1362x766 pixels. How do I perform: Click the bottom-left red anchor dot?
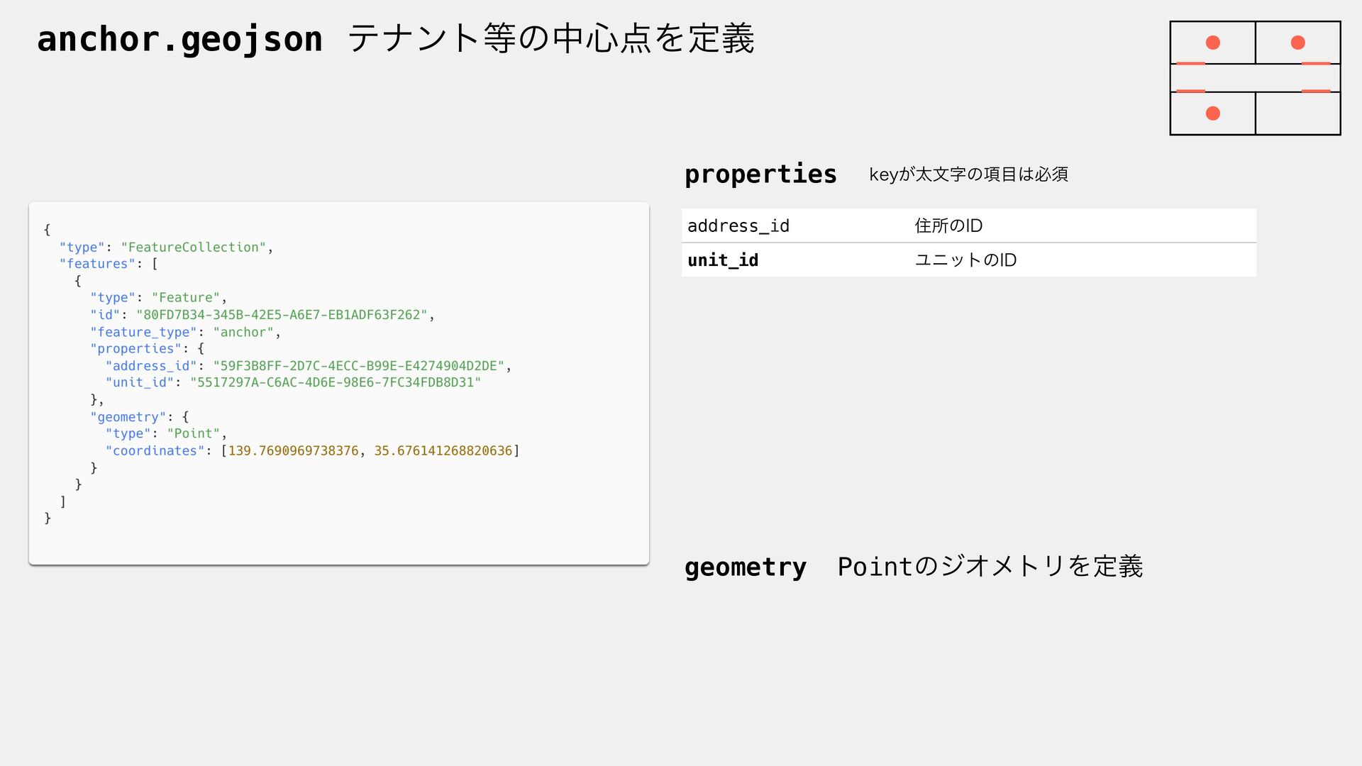click(1213, 113)
